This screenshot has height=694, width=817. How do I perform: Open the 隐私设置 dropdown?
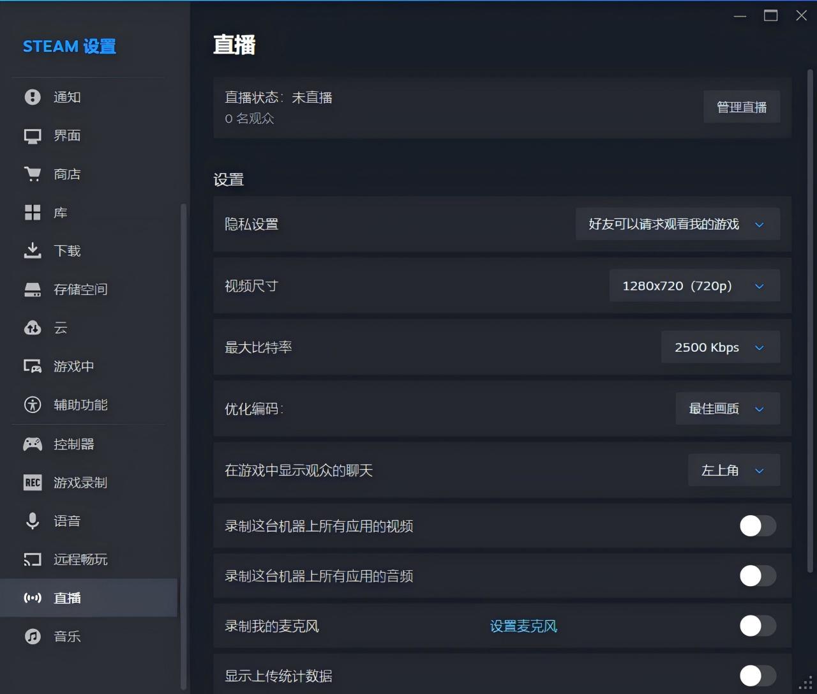pos(677,224)
